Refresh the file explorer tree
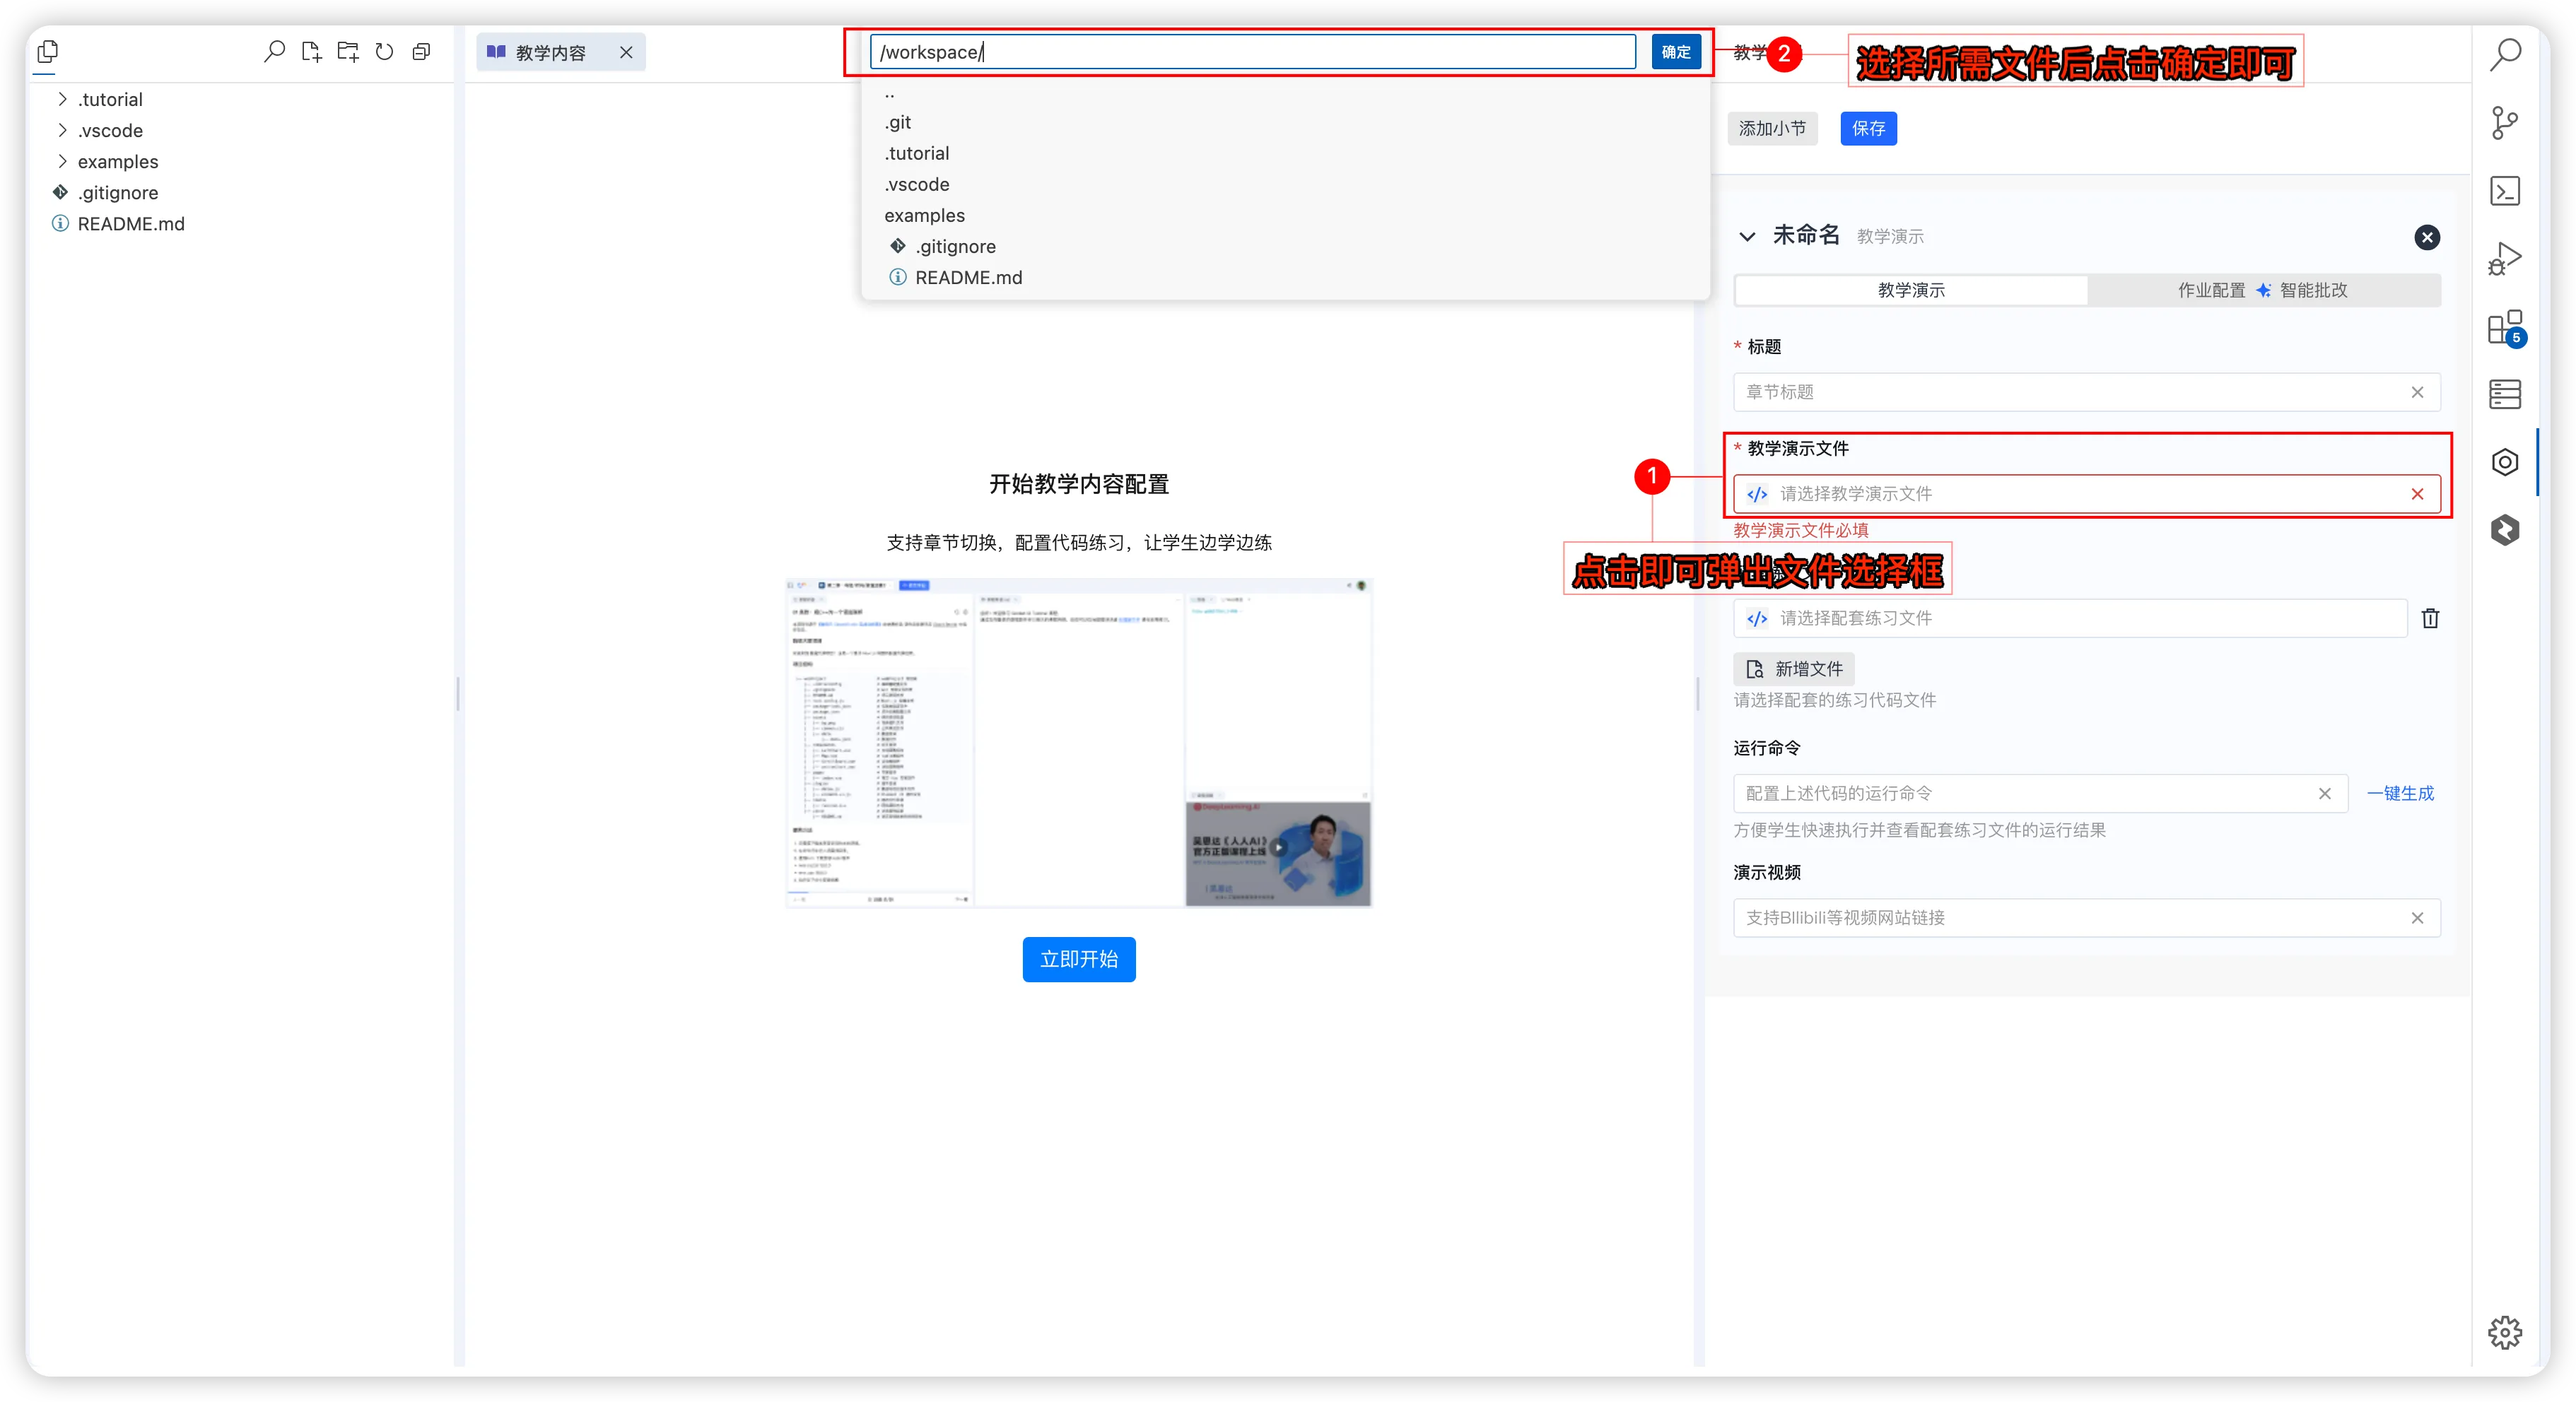This screenshot has width=2576, height=1402. (x=384, y=51)
